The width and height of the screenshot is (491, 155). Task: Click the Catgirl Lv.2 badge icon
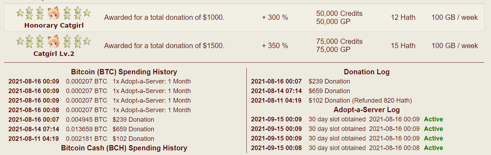pyautogui.click(x=53, y=41)
